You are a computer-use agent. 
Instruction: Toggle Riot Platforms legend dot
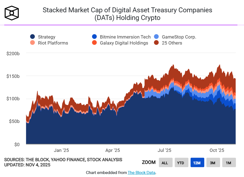(x=32, y=43)
